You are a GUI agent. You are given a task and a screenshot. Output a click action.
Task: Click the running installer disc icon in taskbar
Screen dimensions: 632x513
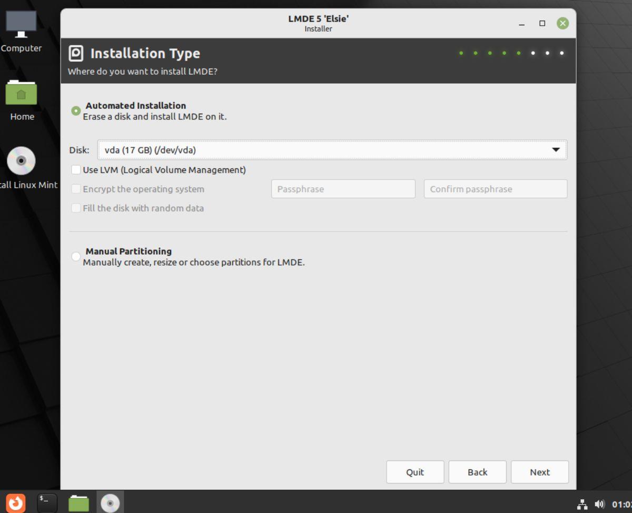[110, 502]
